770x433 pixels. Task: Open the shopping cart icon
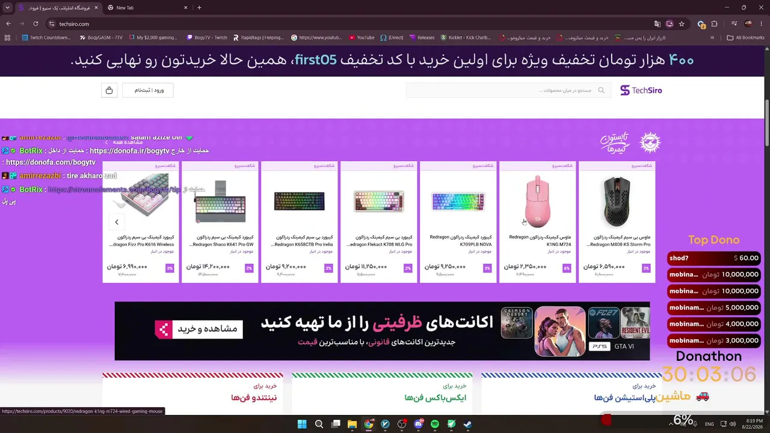click(x=109, y=90)
